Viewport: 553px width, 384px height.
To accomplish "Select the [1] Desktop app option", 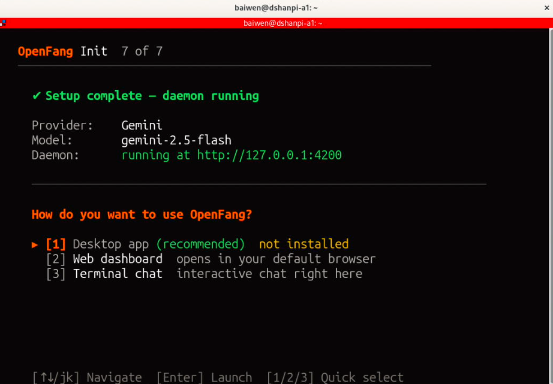I will coord(110,244).
